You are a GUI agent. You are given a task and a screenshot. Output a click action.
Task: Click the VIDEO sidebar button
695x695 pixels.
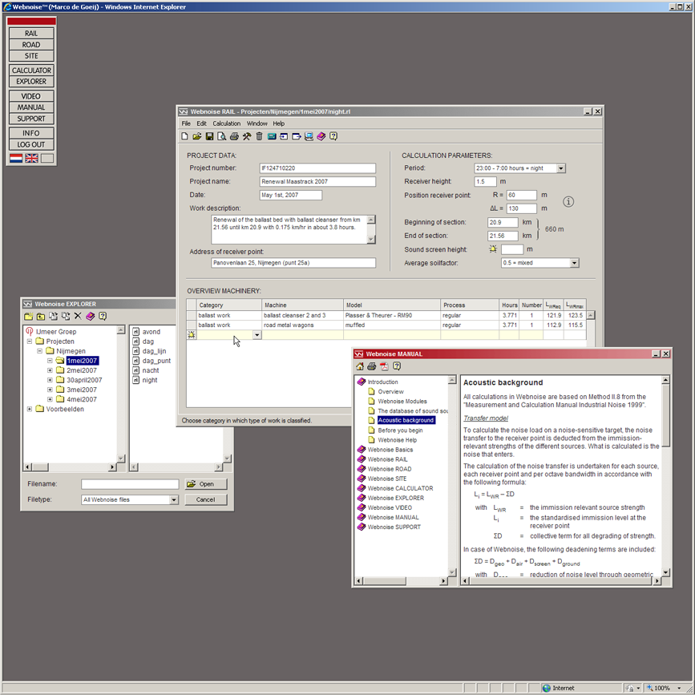pos(31,96)
